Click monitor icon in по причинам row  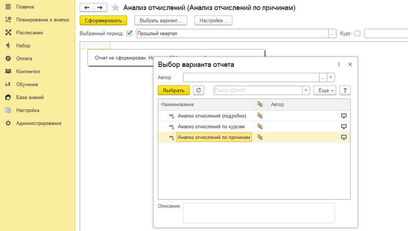tap(344, 137)
